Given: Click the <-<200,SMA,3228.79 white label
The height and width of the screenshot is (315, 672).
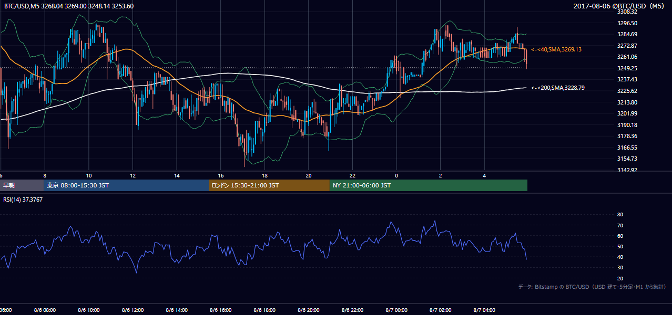Looking at the screenshot, I should click(558, 88).
